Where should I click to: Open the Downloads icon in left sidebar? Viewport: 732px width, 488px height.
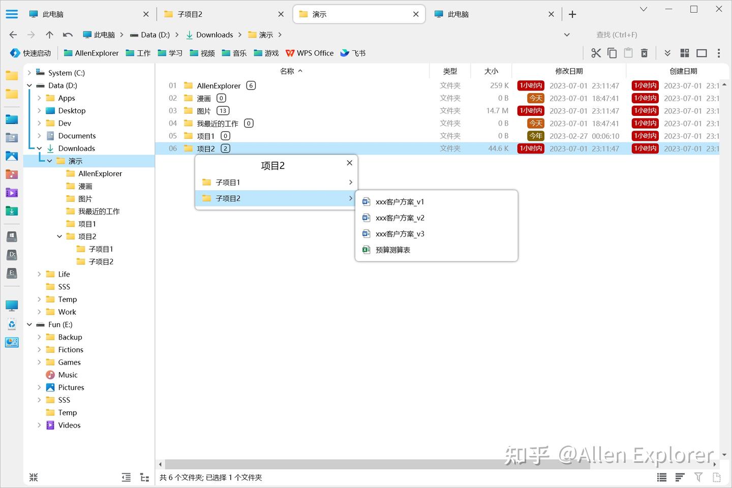point(11,210)
